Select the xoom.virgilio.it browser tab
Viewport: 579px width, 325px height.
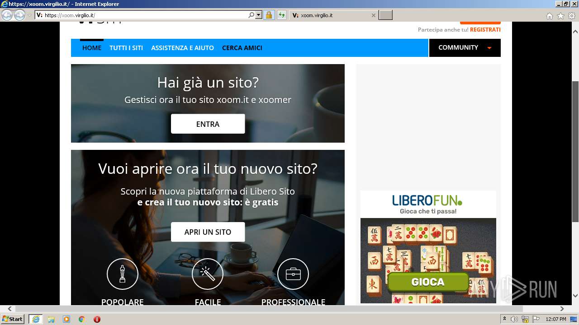[x=333, y=15]
